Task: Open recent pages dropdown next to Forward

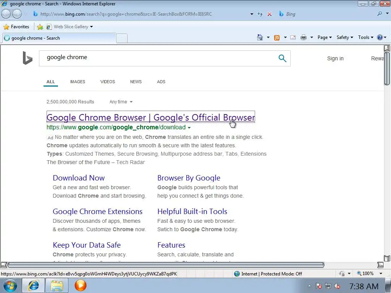Action: (x=26, y=14)
